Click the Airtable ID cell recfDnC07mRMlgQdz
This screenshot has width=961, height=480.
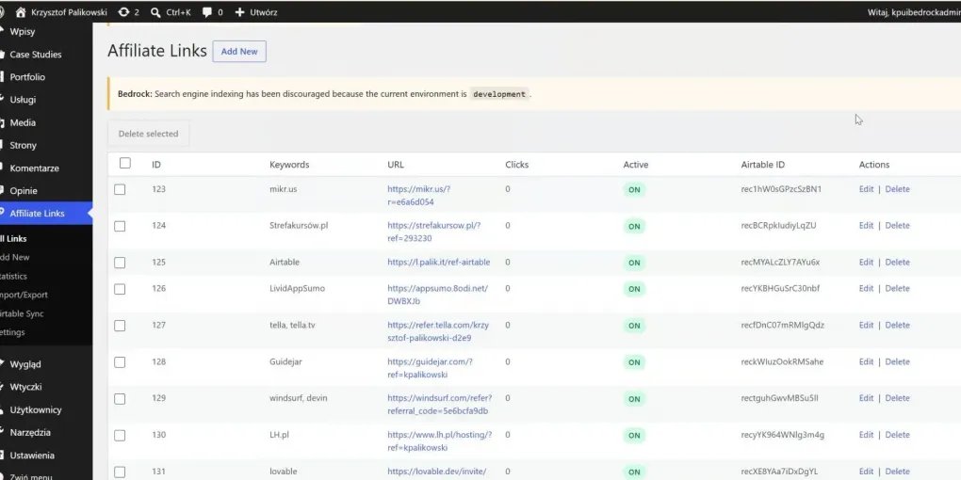pyautogui.click(x=783, y=325)
